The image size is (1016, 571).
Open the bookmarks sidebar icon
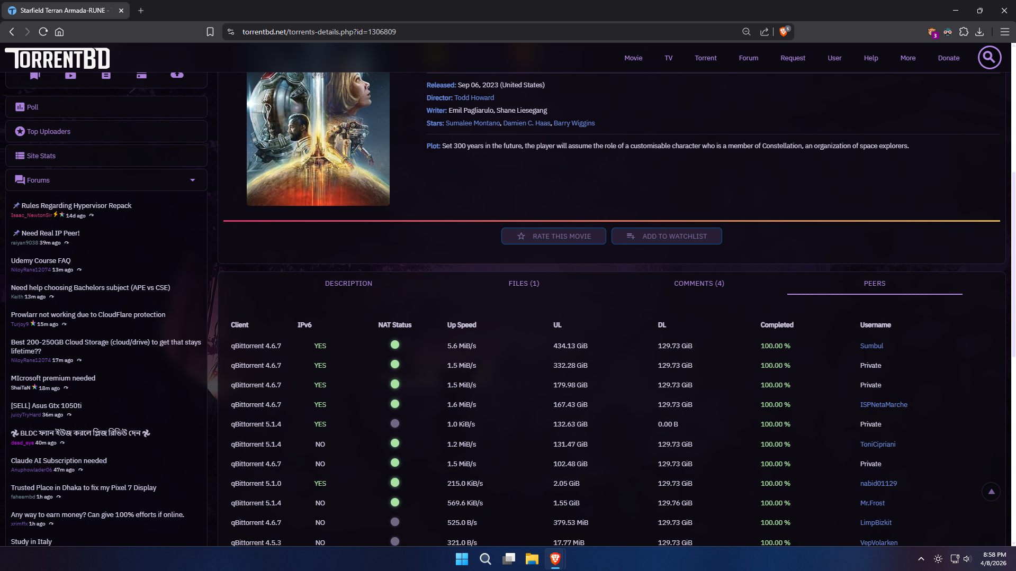35,76
